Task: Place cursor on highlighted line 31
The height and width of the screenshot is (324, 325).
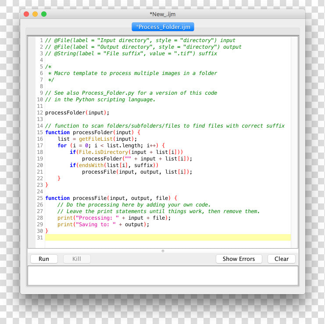Action: click(168, 237)
